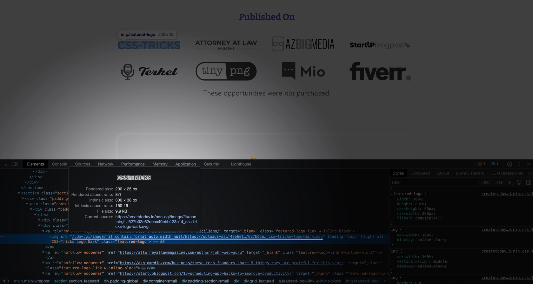Click the CSS-Tricks logo on page

149,45
